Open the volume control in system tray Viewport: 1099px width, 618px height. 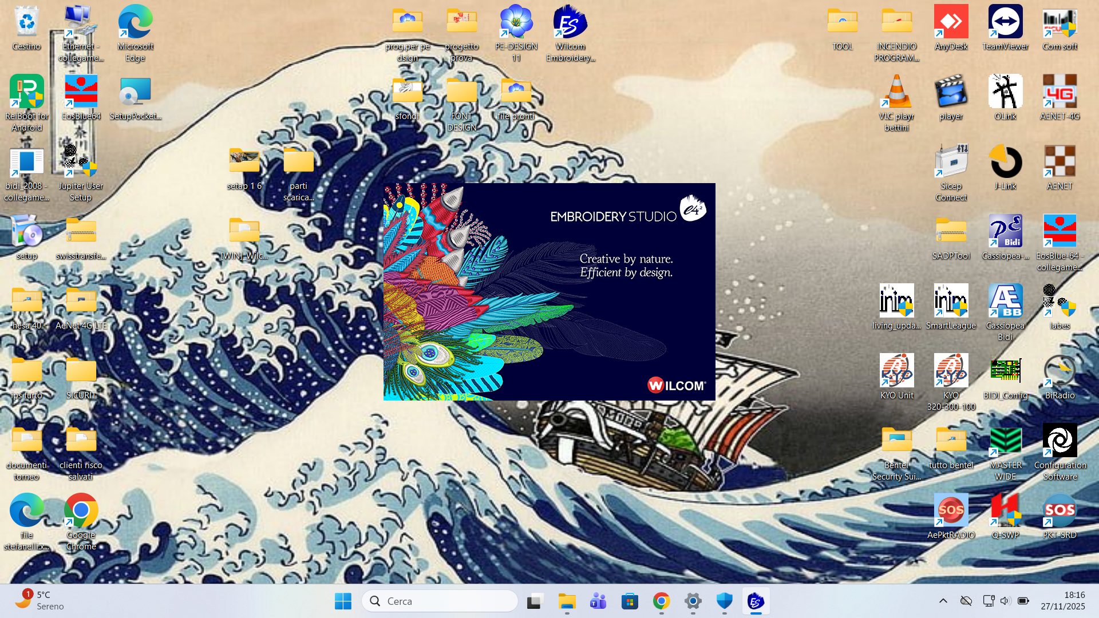point(1005,601)
